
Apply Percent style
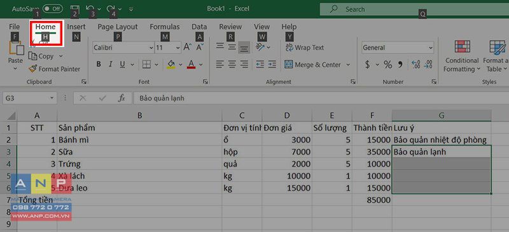click(x=388, y=64)
